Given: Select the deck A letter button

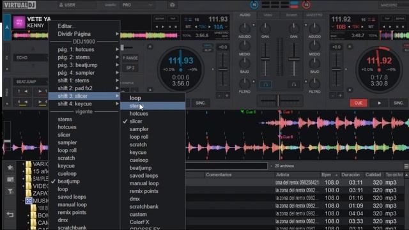Looking at the screenshot, I should (x=7, y=27).
